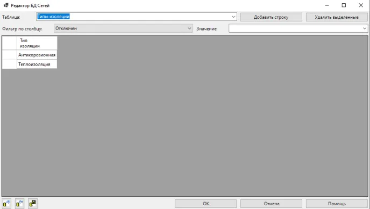The image size is (370, 209).
Task: Select row header of Антикорозионная row
Action: [10, 55]
